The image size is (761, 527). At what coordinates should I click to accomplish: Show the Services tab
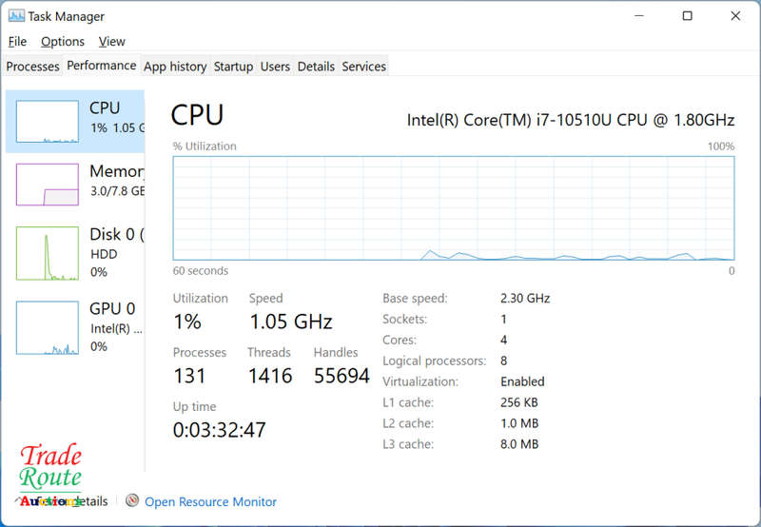364,66
